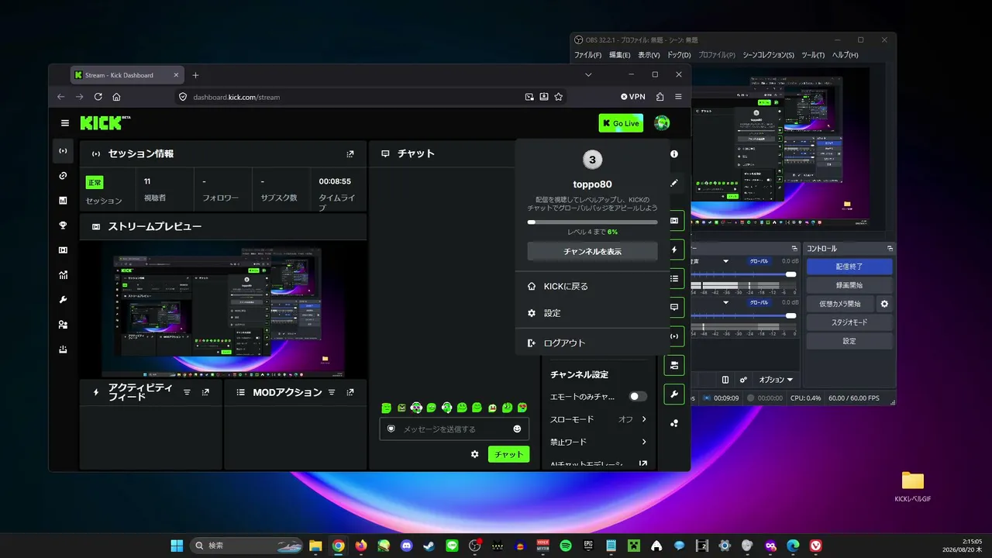
Task: Click the OBS mixer layout icon beside gears
Action: point(725,380)
